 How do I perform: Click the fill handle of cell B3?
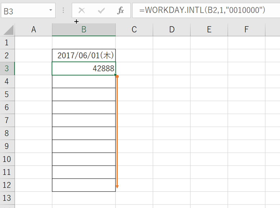coord(116,75)
